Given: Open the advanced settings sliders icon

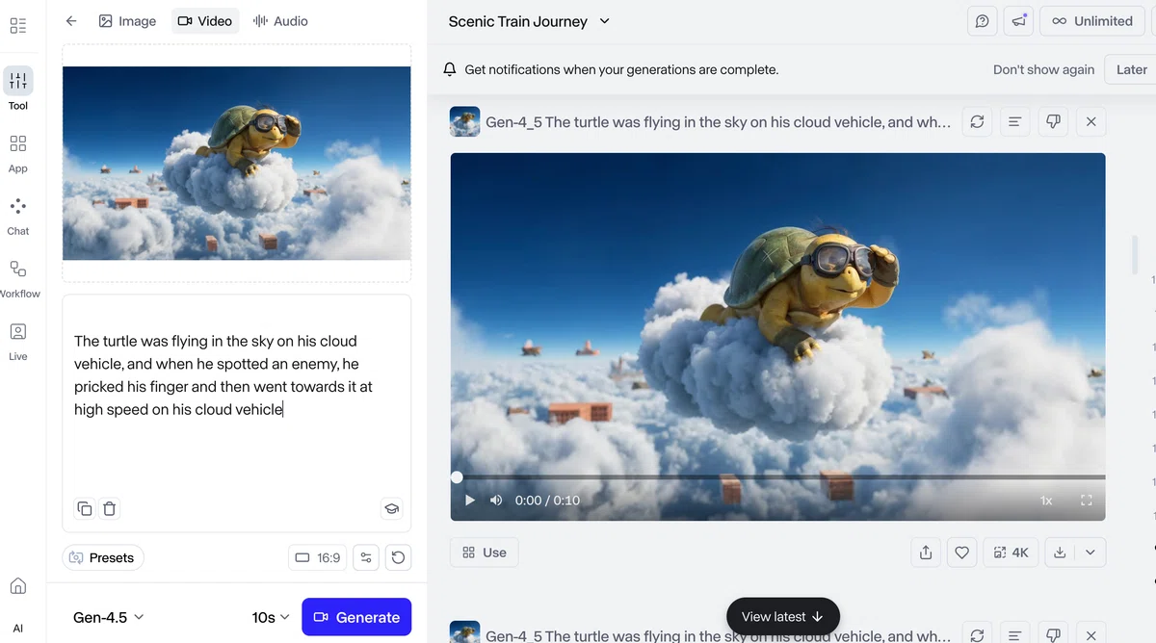Looking at the screenshot, I should tap(365, 557).
